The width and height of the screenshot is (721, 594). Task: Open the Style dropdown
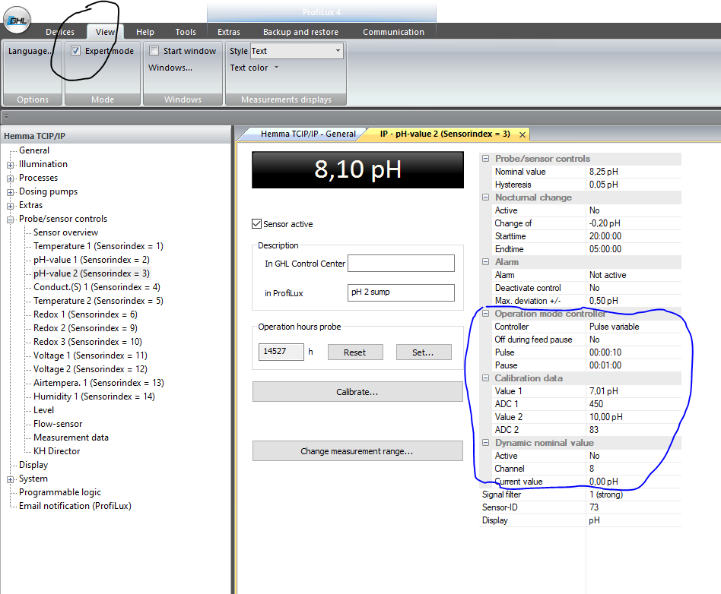click(338, 51)
